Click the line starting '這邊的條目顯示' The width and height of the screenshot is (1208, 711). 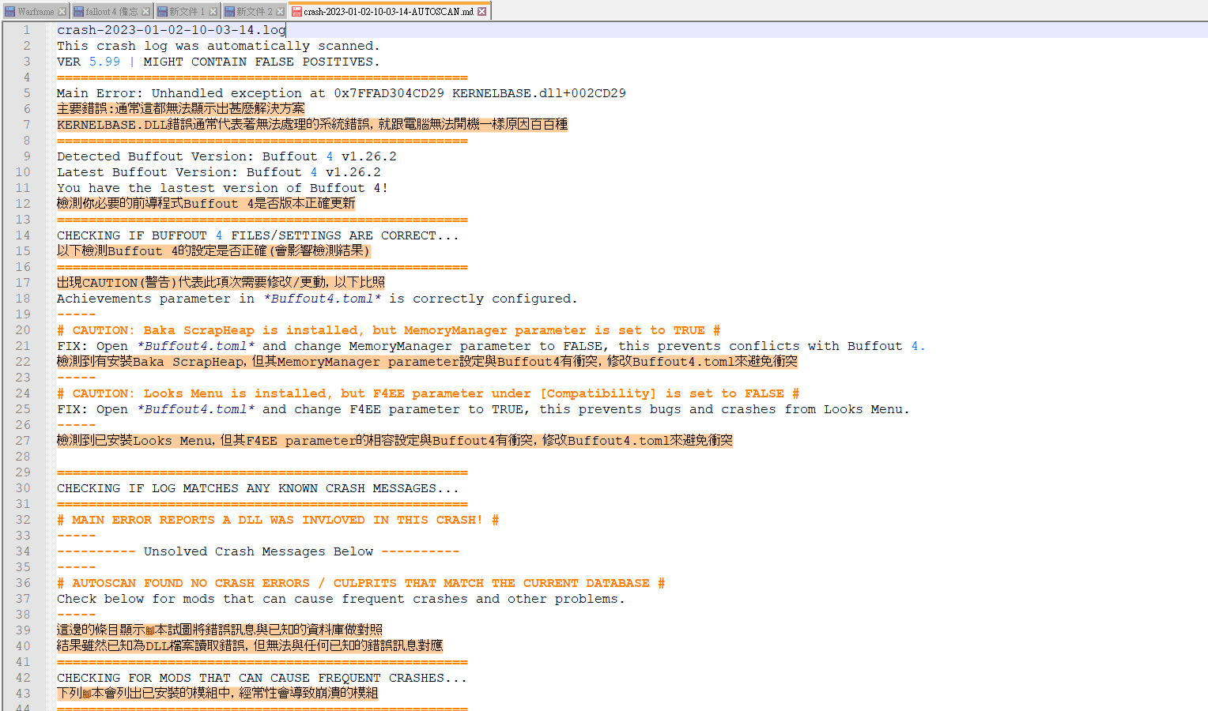click(220, 630)
